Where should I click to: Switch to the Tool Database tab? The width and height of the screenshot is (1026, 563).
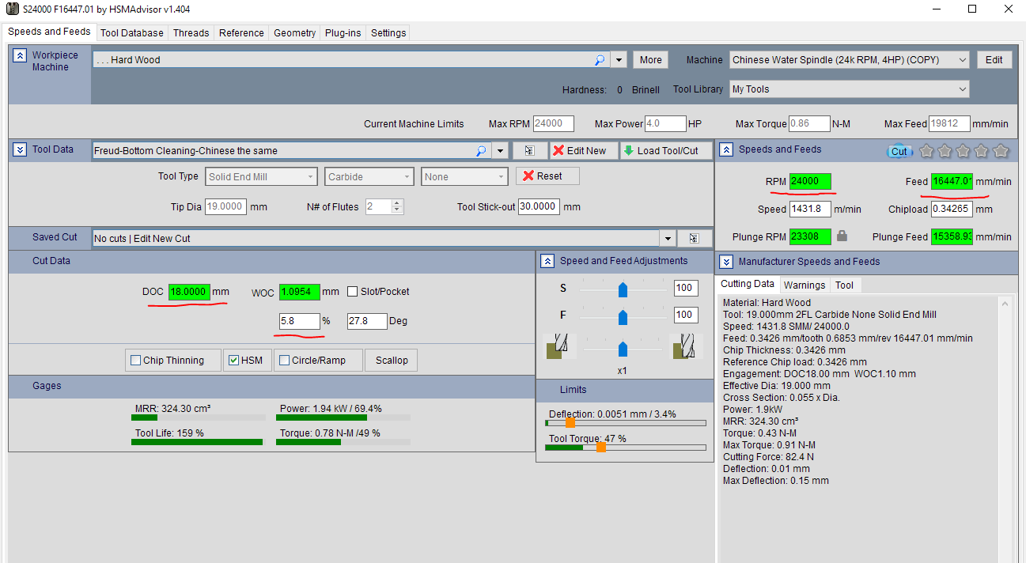coord(132,32)
